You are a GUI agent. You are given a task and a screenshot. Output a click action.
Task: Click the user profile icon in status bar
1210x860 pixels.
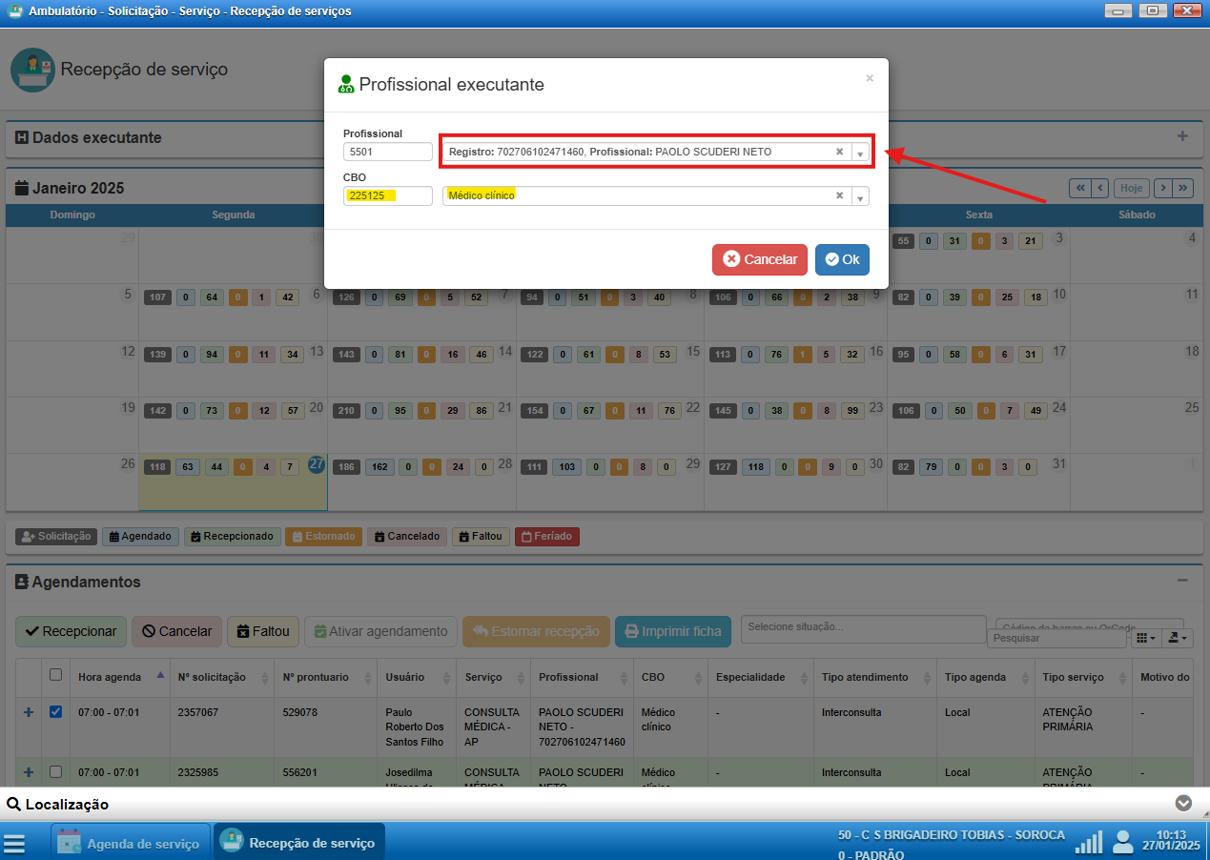point(1123,842)
